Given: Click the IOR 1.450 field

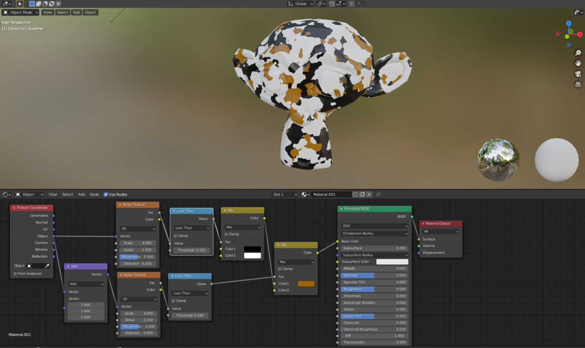Looking at the screenshot, I should point(374,336).
